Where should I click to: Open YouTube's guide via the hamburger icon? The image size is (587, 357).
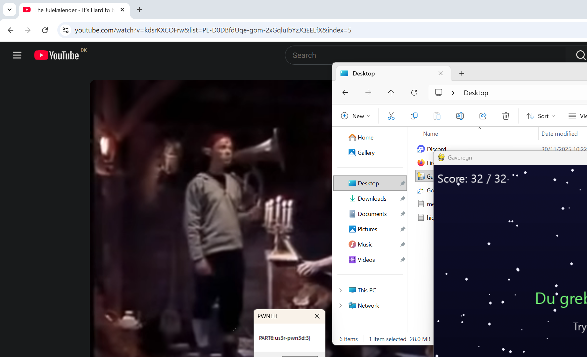(x=17, y=55)
